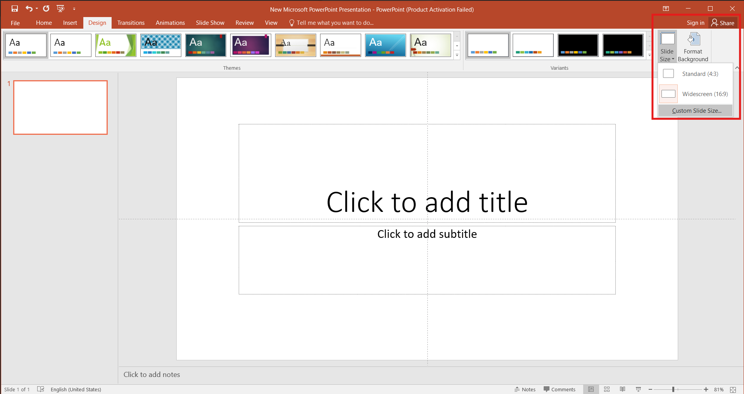The width and height of the screenshot is (744, 394).
Task: Toggle the Slide Size dropdown button
Action: coord(667,47)
